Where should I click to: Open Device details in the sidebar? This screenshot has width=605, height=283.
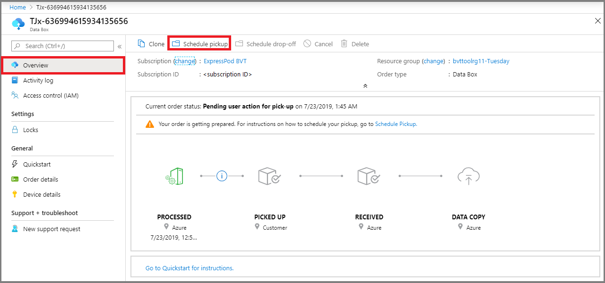pyautogui.click(x=42, y=194)
